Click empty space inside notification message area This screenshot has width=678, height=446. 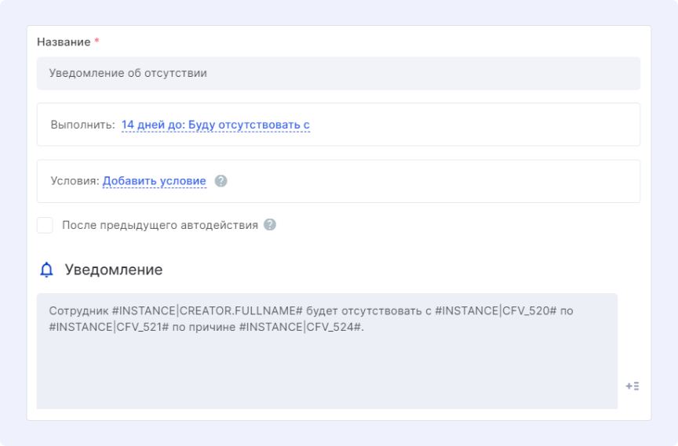(314, 372)
